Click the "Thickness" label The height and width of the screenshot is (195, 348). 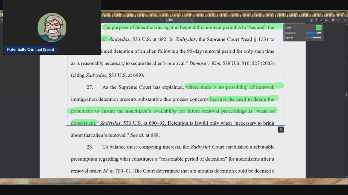[x=290, y=33]
